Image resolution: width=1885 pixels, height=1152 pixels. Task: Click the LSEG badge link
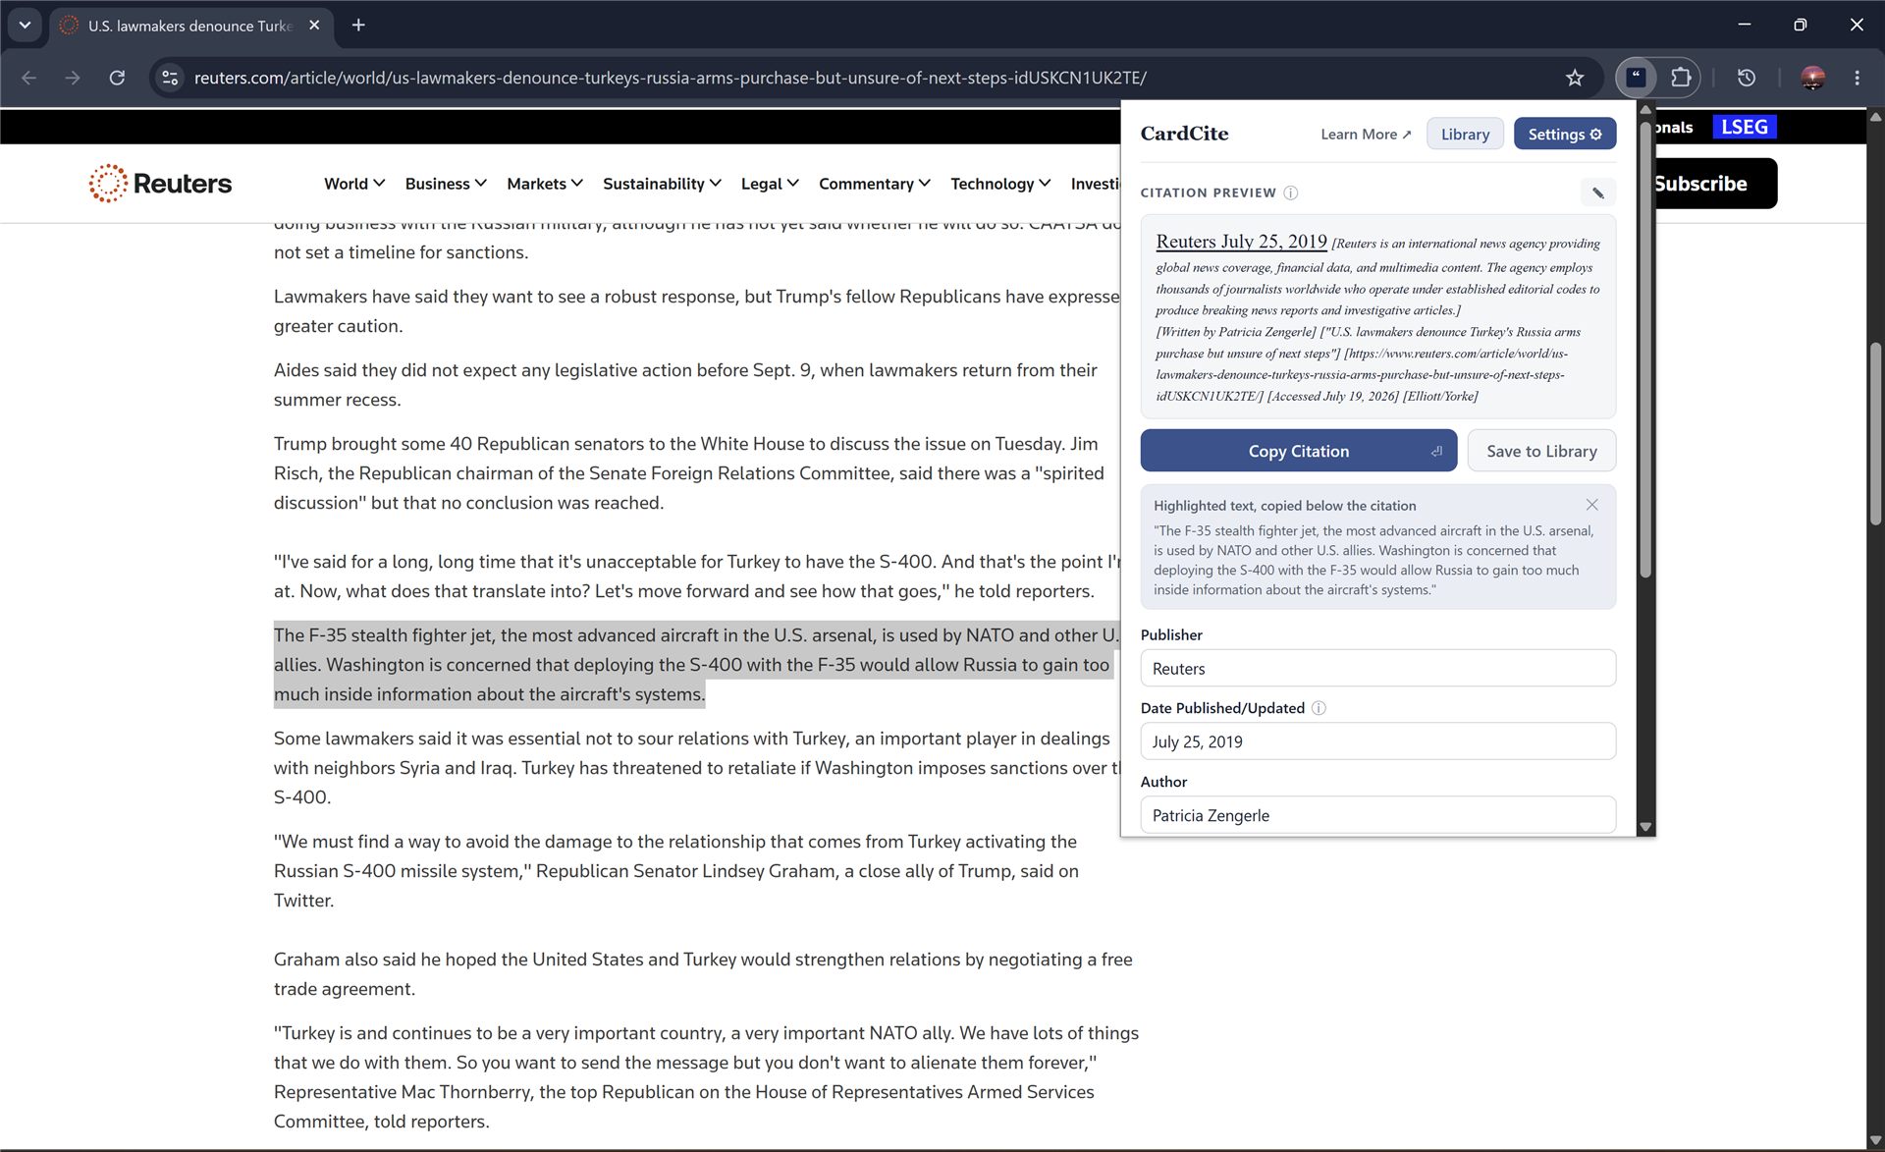tap(1744, 127)
